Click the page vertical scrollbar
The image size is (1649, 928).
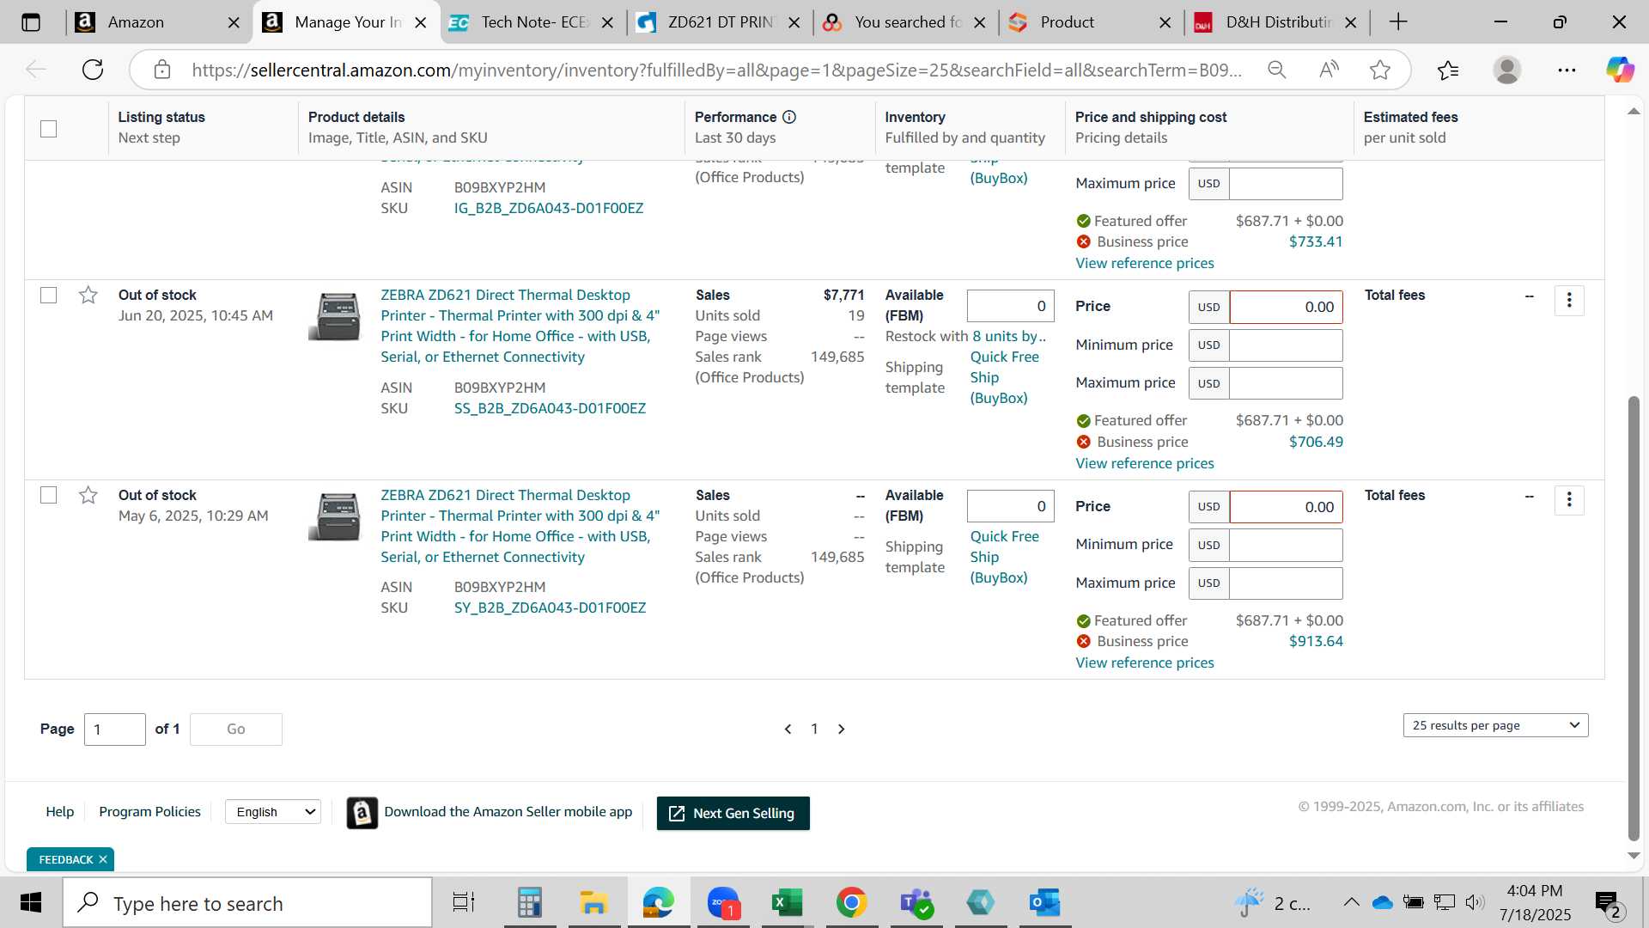1634,617
